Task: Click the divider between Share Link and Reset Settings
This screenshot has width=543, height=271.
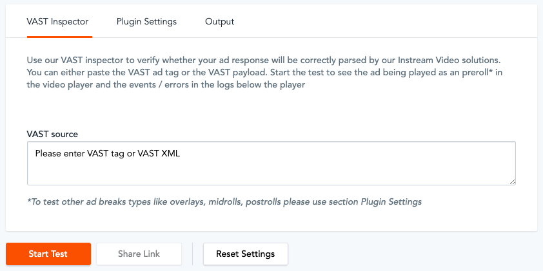Action: pyautogui.click(x=192, y=254)
